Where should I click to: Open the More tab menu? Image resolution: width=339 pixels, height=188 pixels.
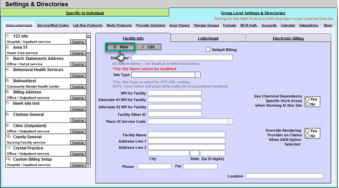point(328,25)
